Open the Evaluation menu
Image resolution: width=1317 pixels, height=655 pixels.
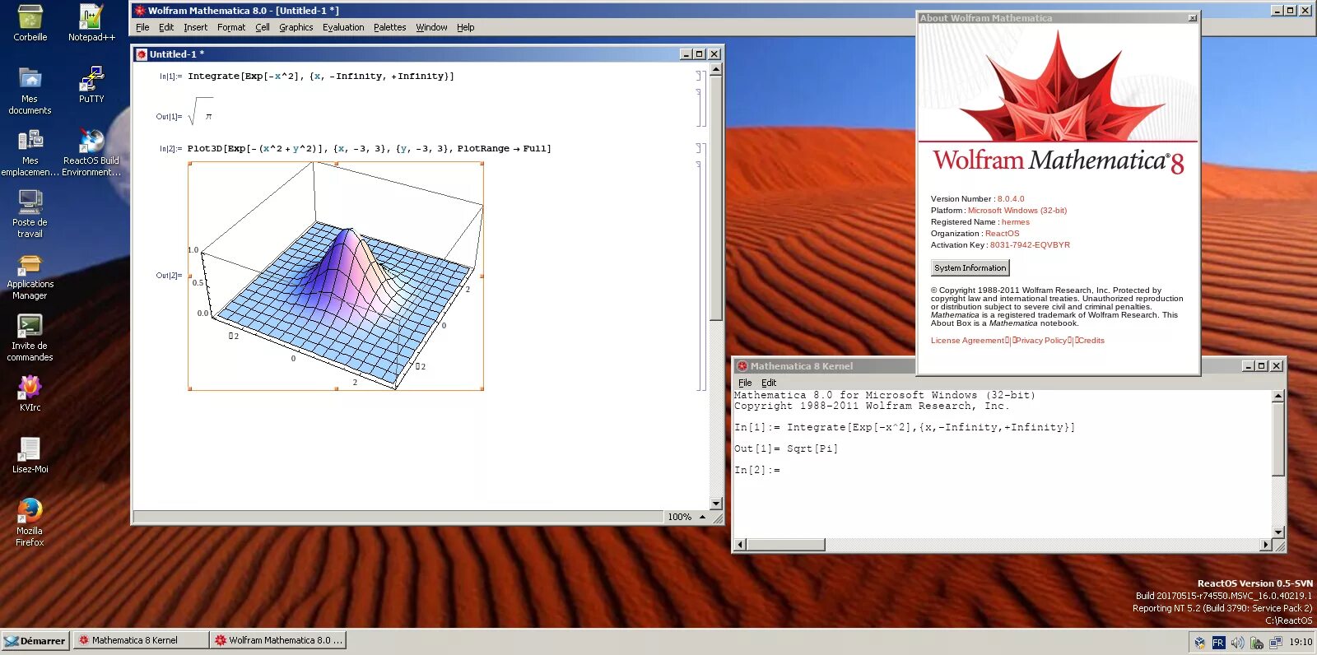[343, 27]
